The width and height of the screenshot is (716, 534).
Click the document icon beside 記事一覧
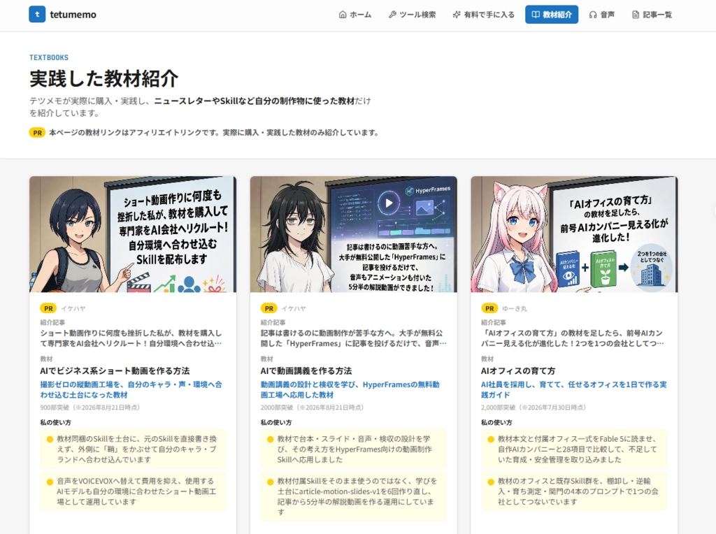[635, 15]
